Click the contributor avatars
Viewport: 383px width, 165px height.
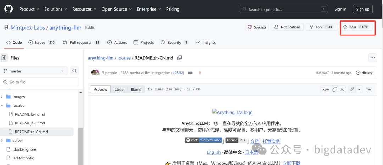[95, 72]
